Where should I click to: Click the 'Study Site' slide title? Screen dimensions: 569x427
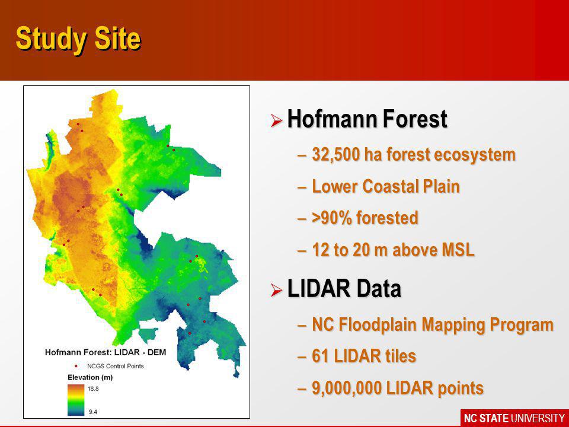[78, 39]
